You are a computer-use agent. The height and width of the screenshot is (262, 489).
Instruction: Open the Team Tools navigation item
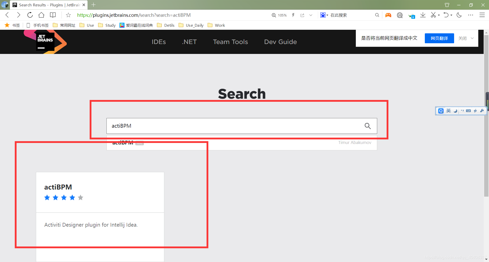point(230,42)
